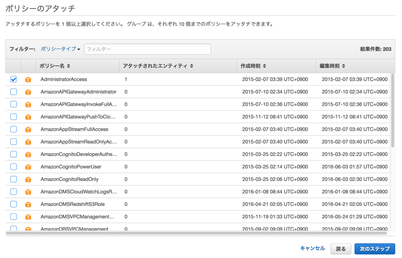The image size is (402, 258).
Task: Click the AmazonAPIGatewayAdministrator policy cube icon
Action: click(x=28, y=92)
